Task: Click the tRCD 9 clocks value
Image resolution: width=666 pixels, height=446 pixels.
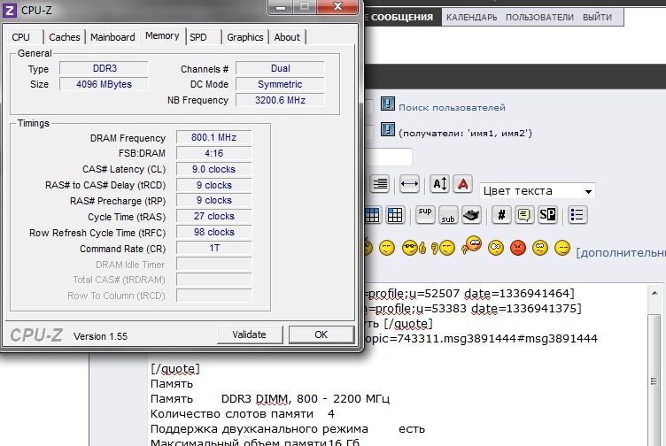Action: 213,185
